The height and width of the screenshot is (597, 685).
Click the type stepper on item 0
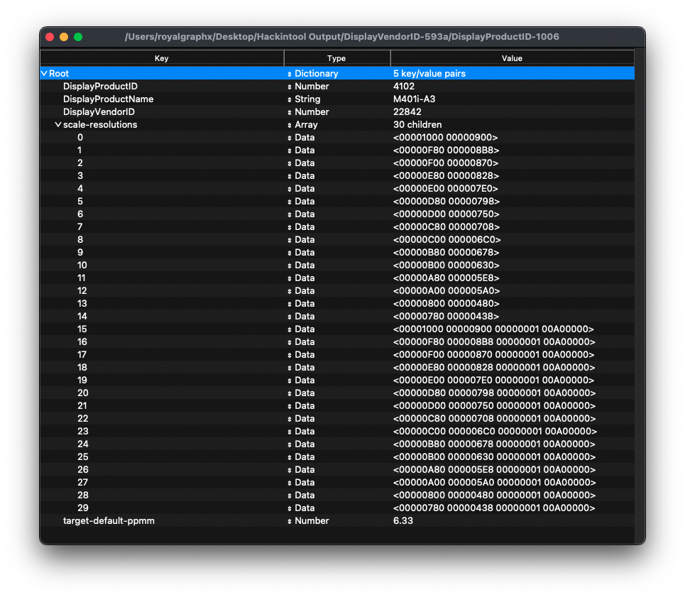290,138
